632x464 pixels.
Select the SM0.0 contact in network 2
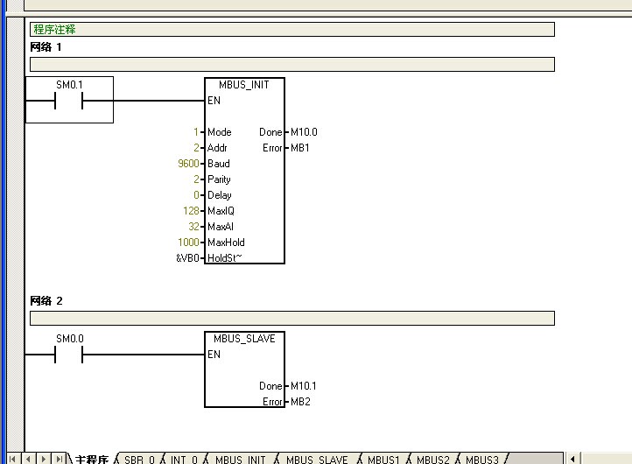point(69,354)
